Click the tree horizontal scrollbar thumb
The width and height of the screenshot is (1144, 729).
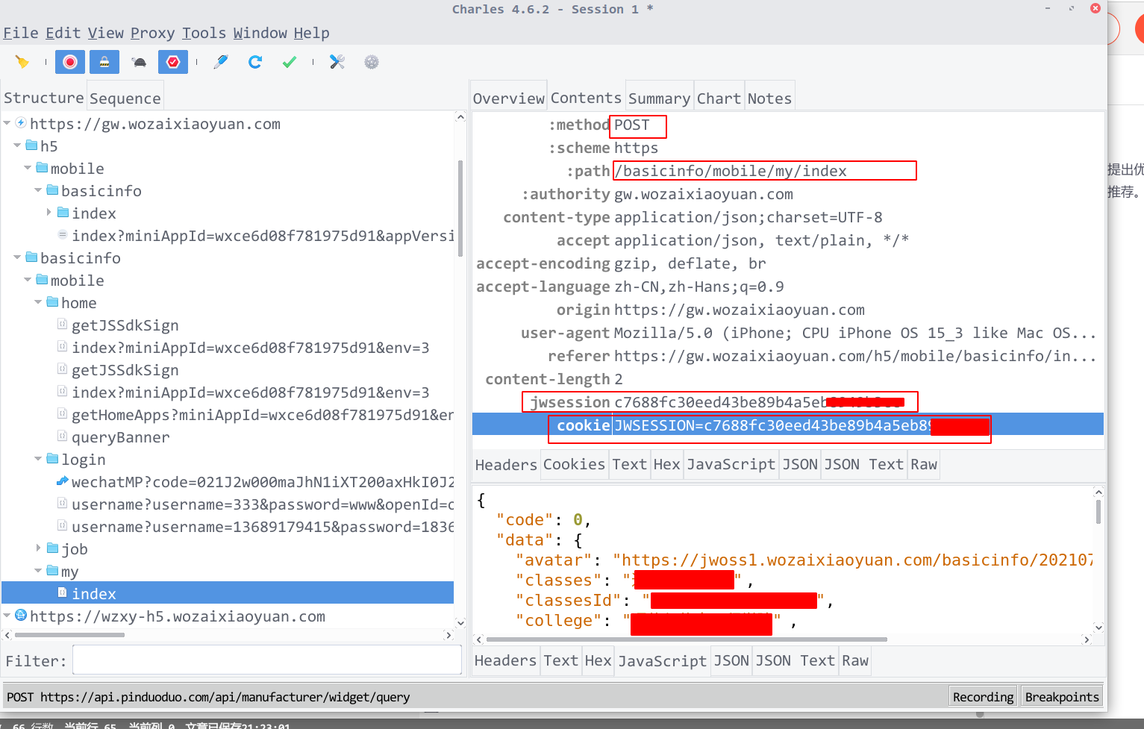[x=69, y=635]
